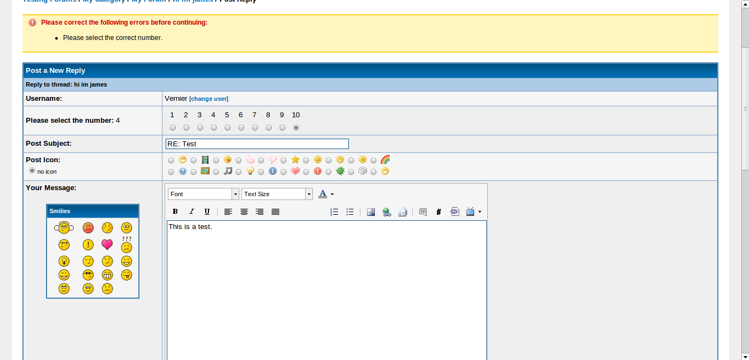Click the font color A icon
The height and width of the screenshot is (360, 749).
pos(323,193)
